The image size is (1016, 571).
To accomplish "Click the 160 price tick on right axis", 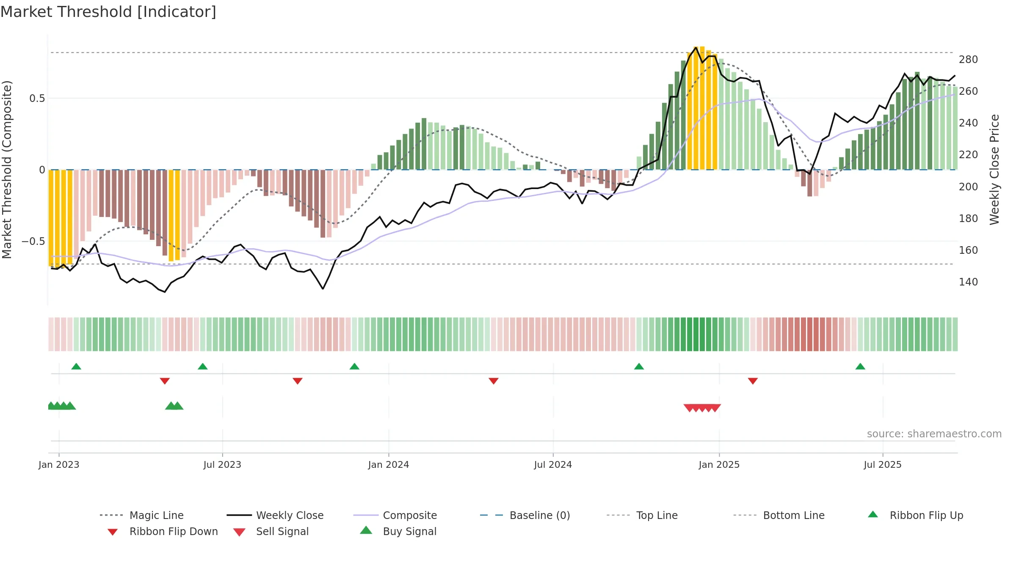I will [969, 250].
